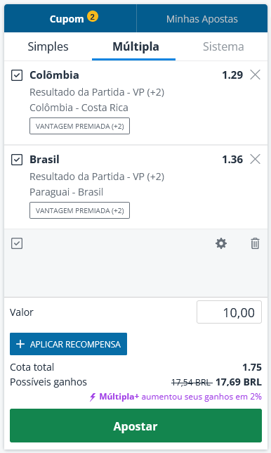Screen dimensions: 271x453
Task: Remove the Brasil selection with its X icon
Action: [x=255, y=159]
